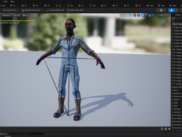Click Make Static Mesh button
The height and width of the screenshot is (137, 182).
coord(75,10)
